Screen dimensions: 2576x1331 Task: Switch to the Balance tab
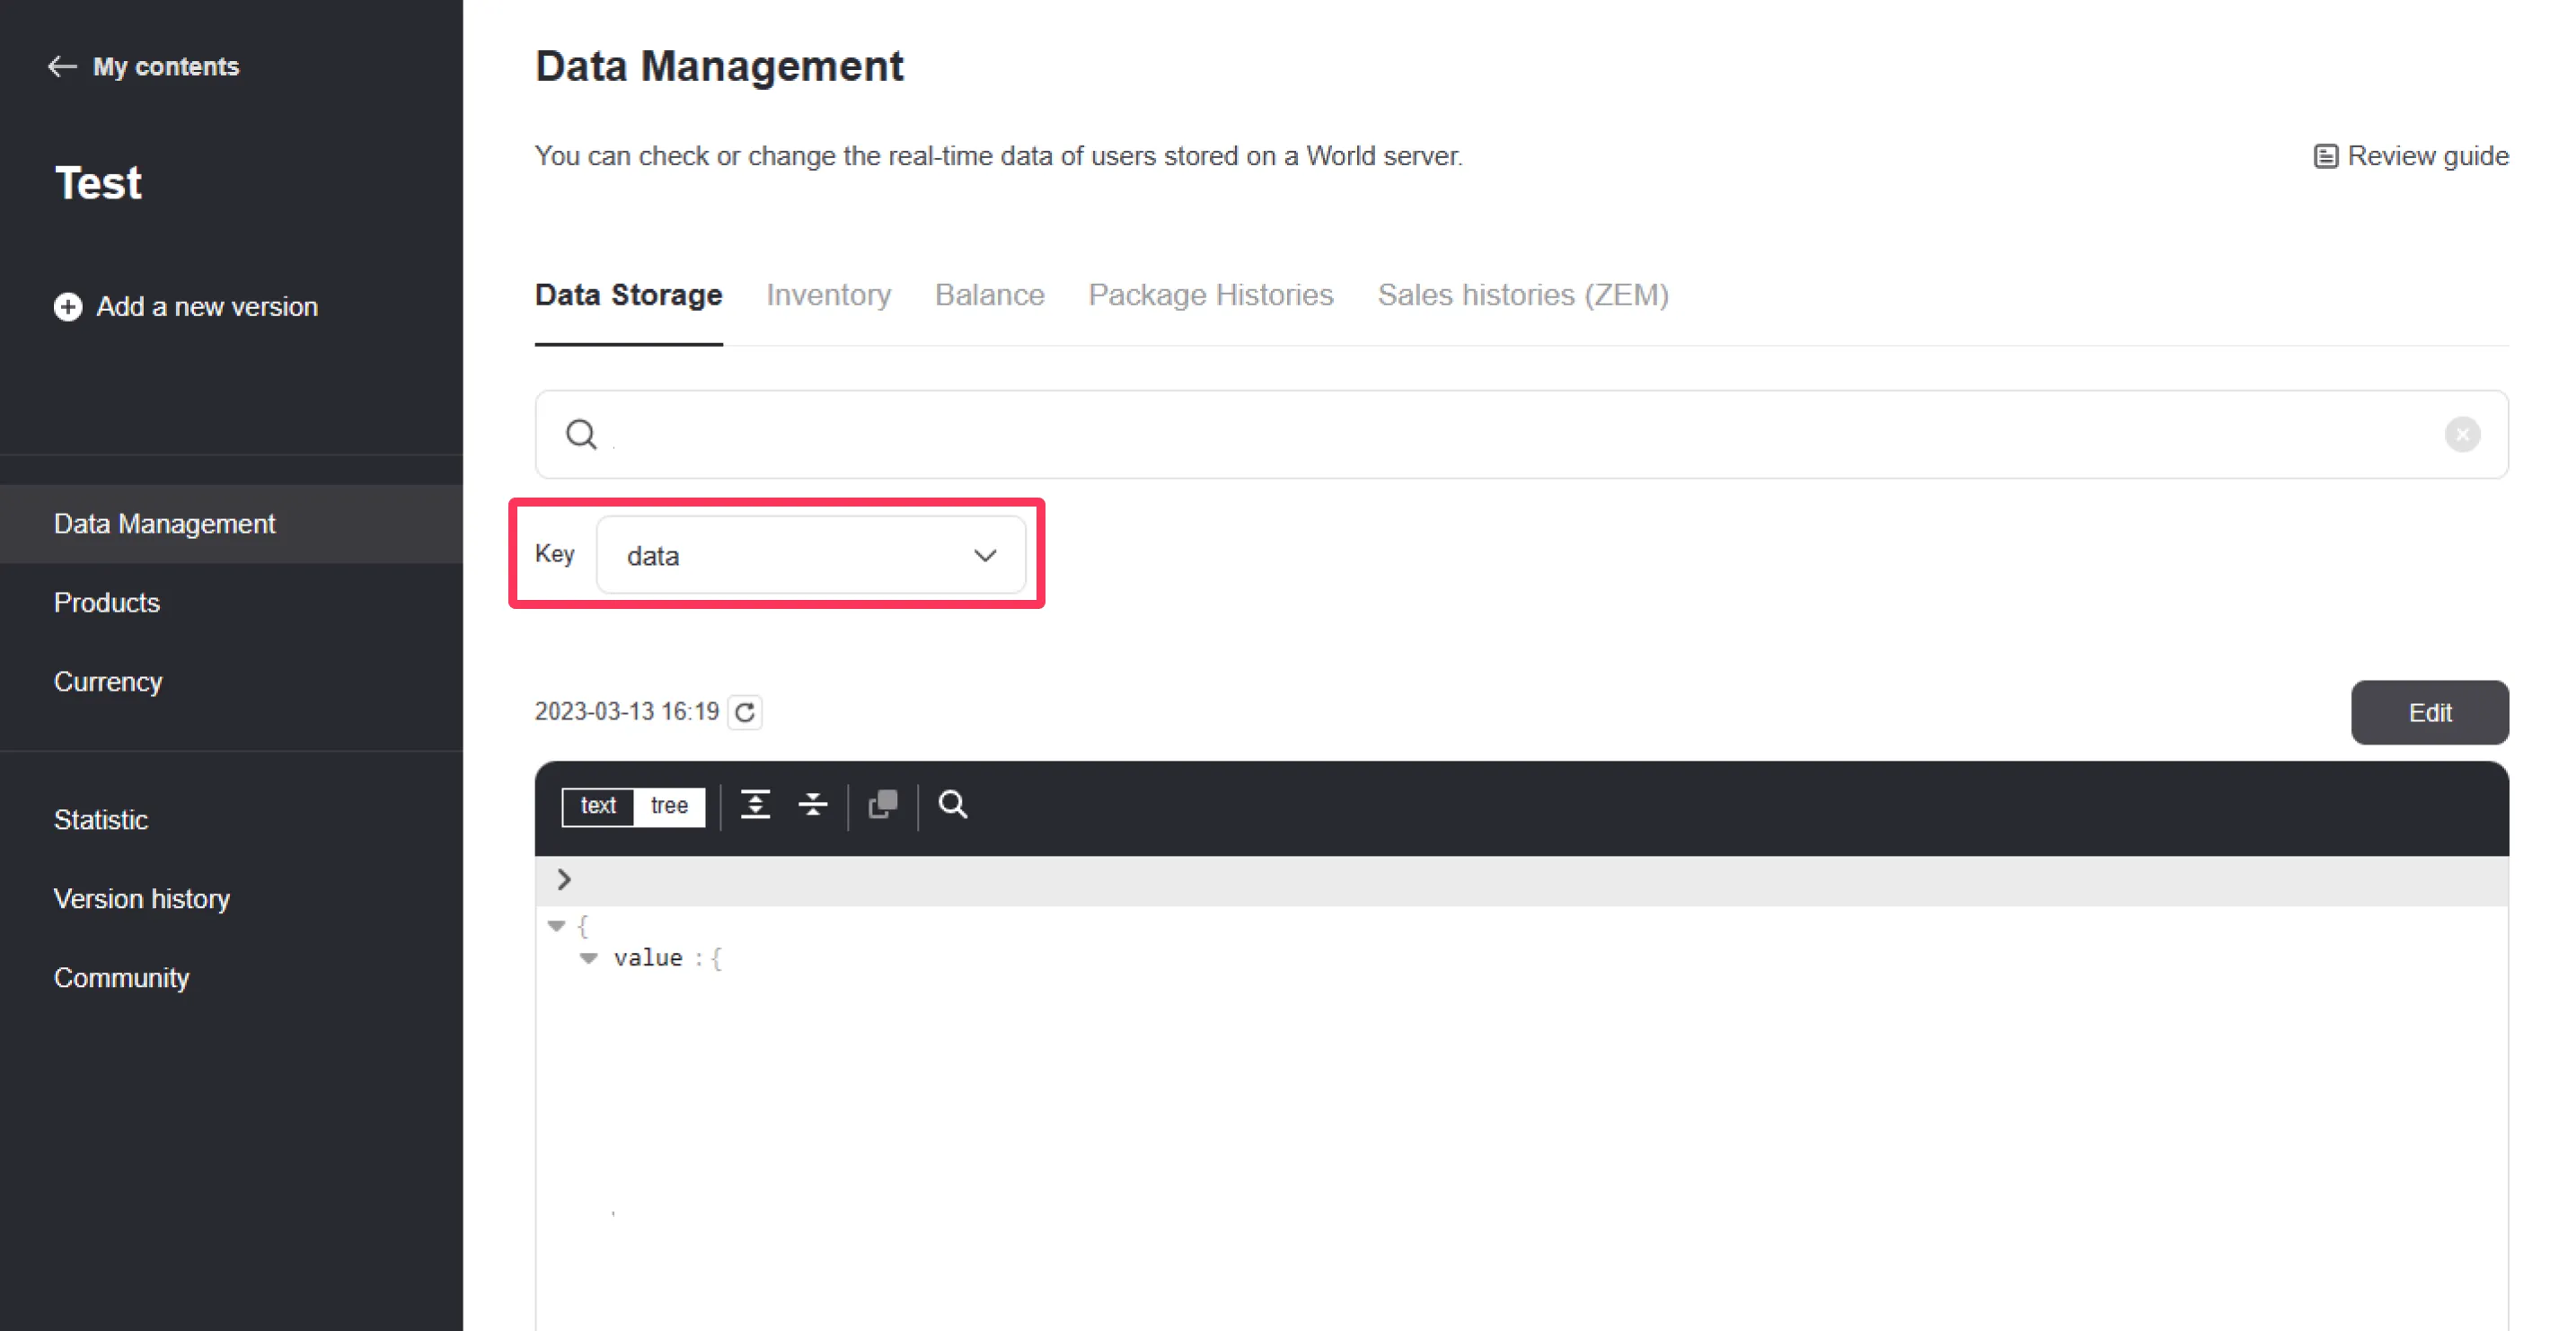click(x=989, y=295)
